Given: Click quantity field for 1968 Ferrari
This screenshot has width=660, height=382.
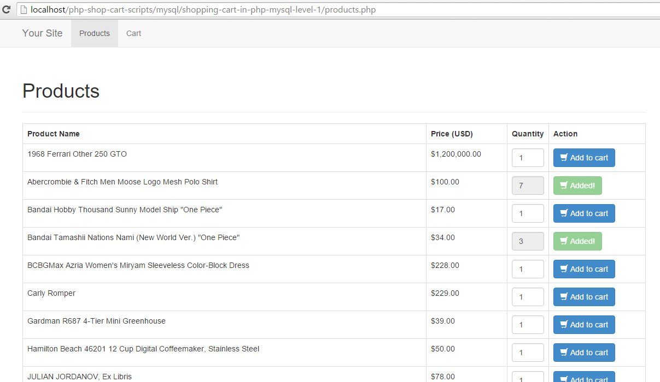Looking at the screenshot, I should coord(528,158).
